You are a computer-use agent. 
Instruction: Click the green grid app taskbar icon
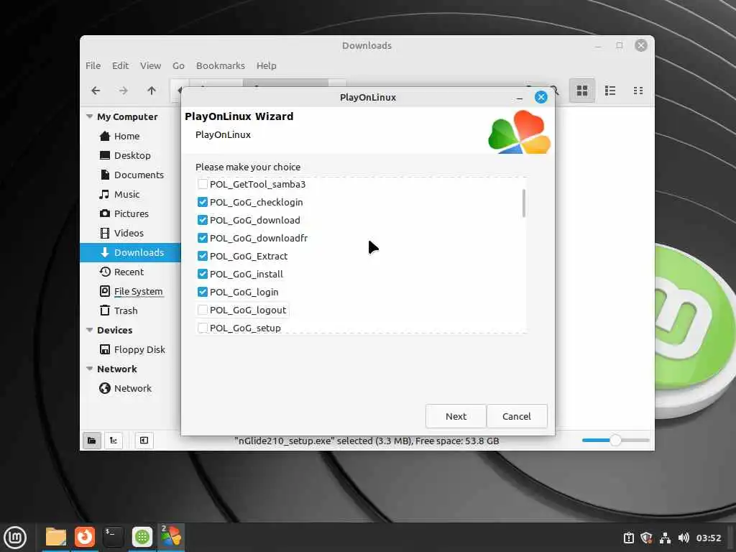142,537
